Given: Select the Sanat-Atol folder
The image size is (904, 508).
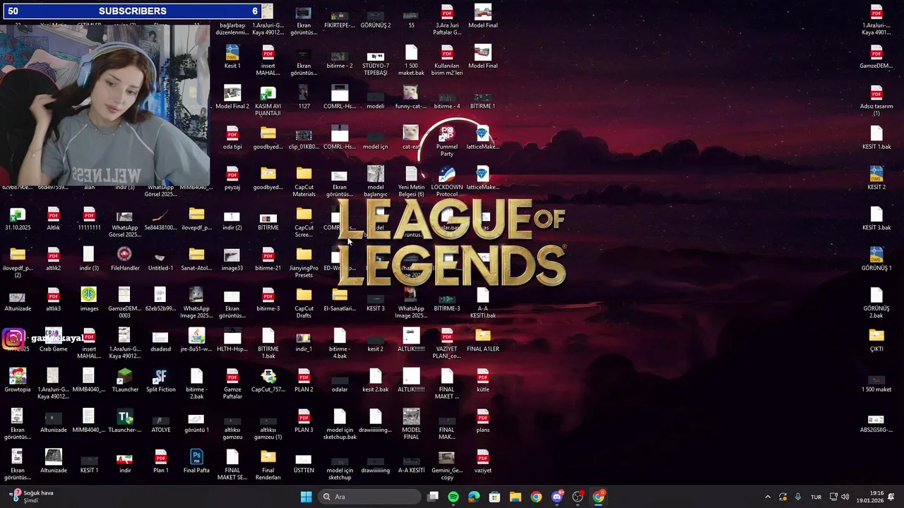Looking at the screenshot, I should click(x=196, y=260).
